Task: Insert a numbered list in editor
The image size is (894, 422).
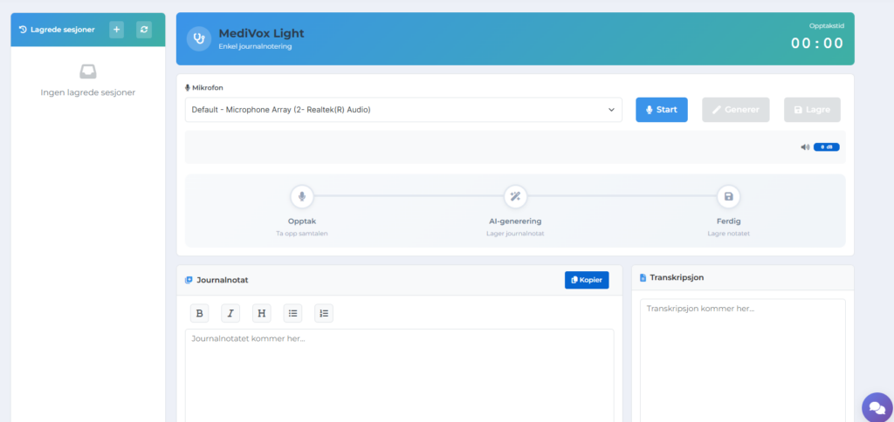Action: 323,313
